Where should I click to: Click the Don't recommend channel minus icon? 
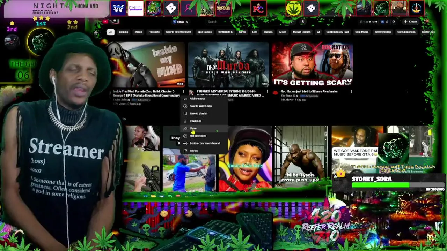pyautogui.click(x=185, y=143)
